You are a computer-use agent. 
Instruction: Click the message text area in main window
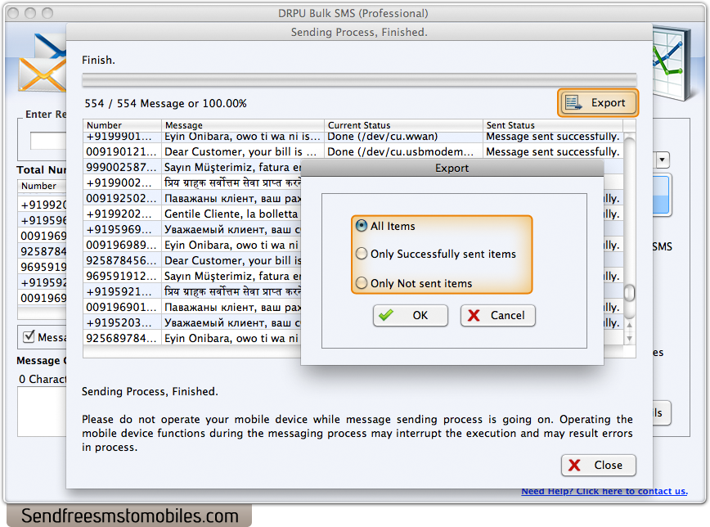[42, 412]
